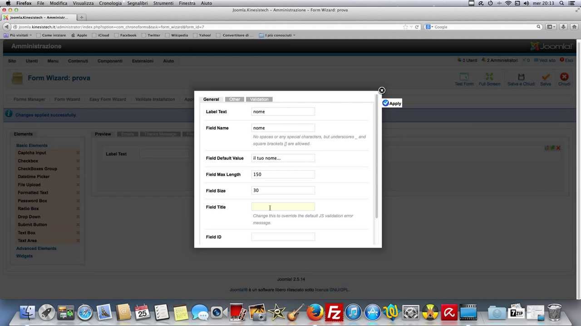Click the Time Machine menu bar icon
This screenshot has height=326, width=581.
point(490,3)
